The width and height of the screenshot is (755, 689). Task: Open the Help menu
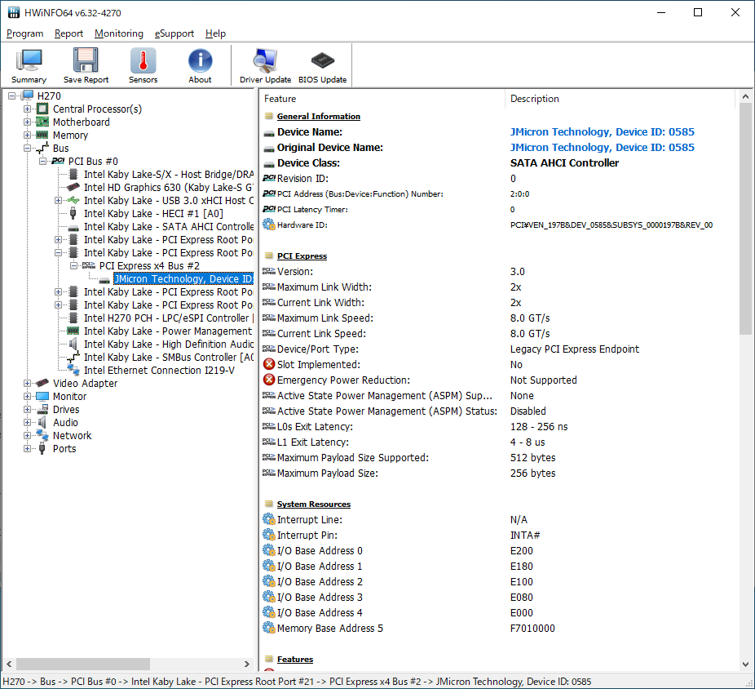click(216, 33)
